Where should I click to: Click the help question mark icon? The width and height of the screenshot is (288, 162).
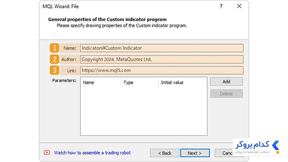pyautogui.click(x=221, y=6)
